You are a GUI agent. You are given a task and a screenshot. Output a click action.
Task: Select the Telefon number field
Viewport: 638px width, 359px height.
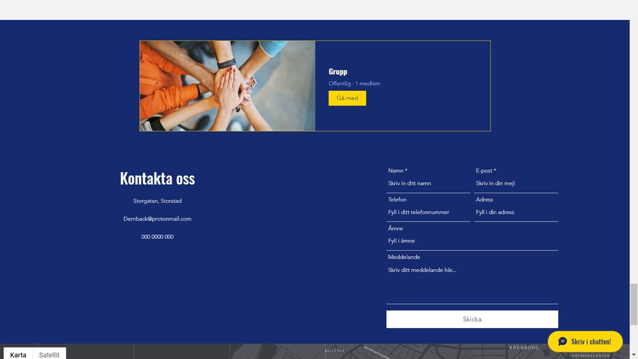pyautogui.click(x=428, y=212)
